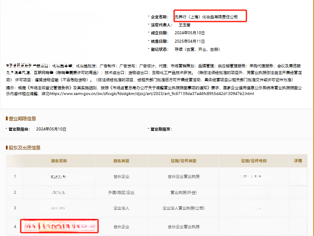
Task: Click the 法定代表人 label
Action: click(x=161, y=25)
